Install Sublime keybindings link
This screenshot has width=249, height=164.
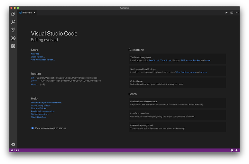(x=185, y=72)
